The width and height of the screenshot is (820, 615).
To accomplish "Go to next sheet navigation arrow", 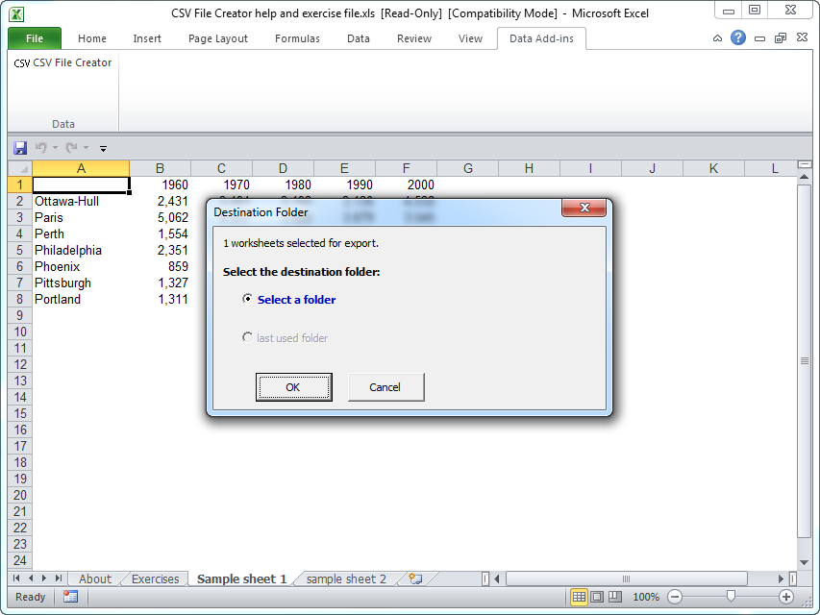I will click(44, 578).
